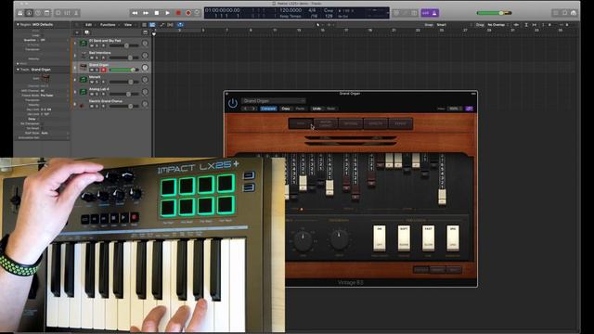Image resolution: width=594 pixels, height=334 pixels.
Task: Collapse the Region MIDI Defaults disclosure triangle
Action: tap(18, 25)
